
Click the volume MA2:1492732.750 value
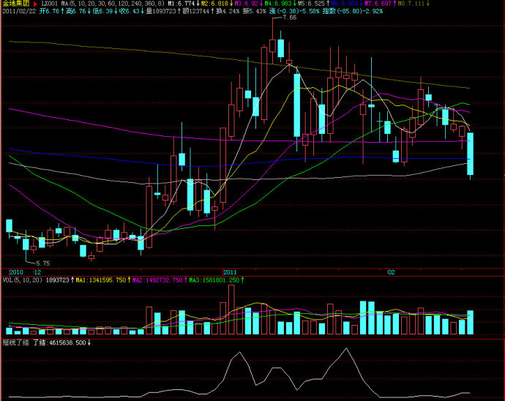(x=157, y=280)
